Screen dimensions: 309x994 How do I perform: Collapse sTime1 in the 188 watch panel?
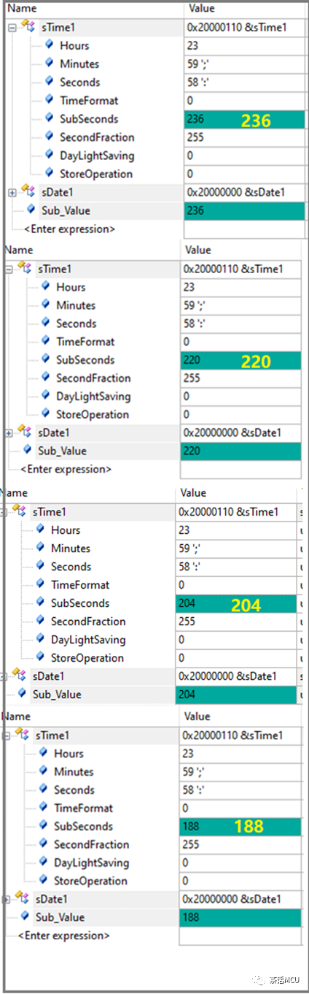point(7,735)
